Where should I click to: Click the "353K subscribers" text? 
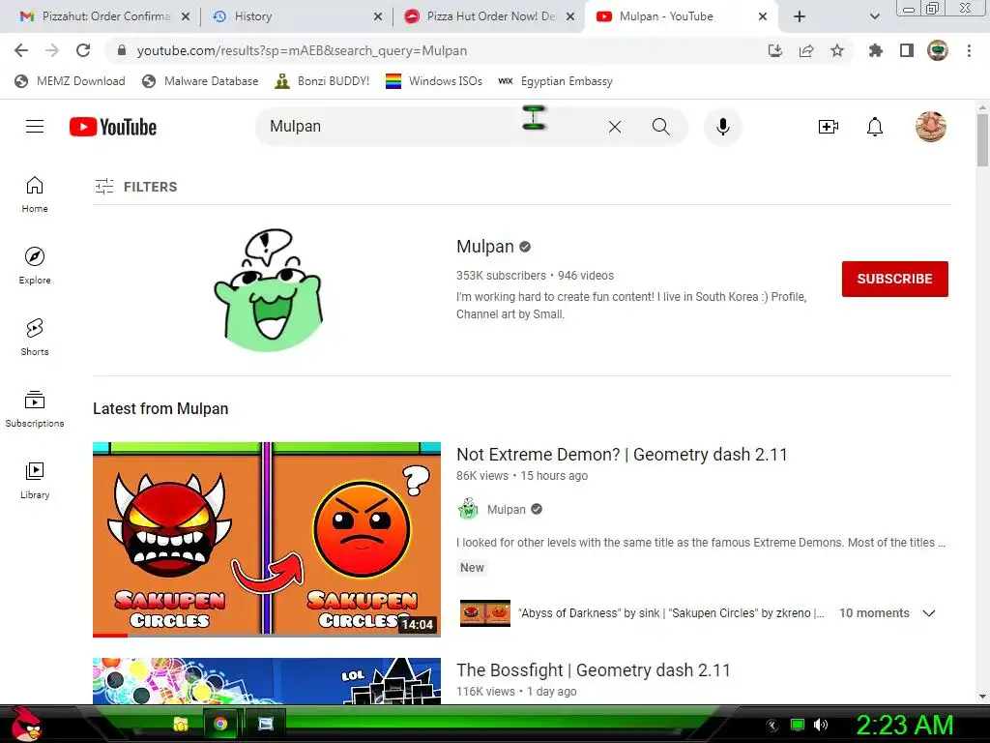pos(502,276)
